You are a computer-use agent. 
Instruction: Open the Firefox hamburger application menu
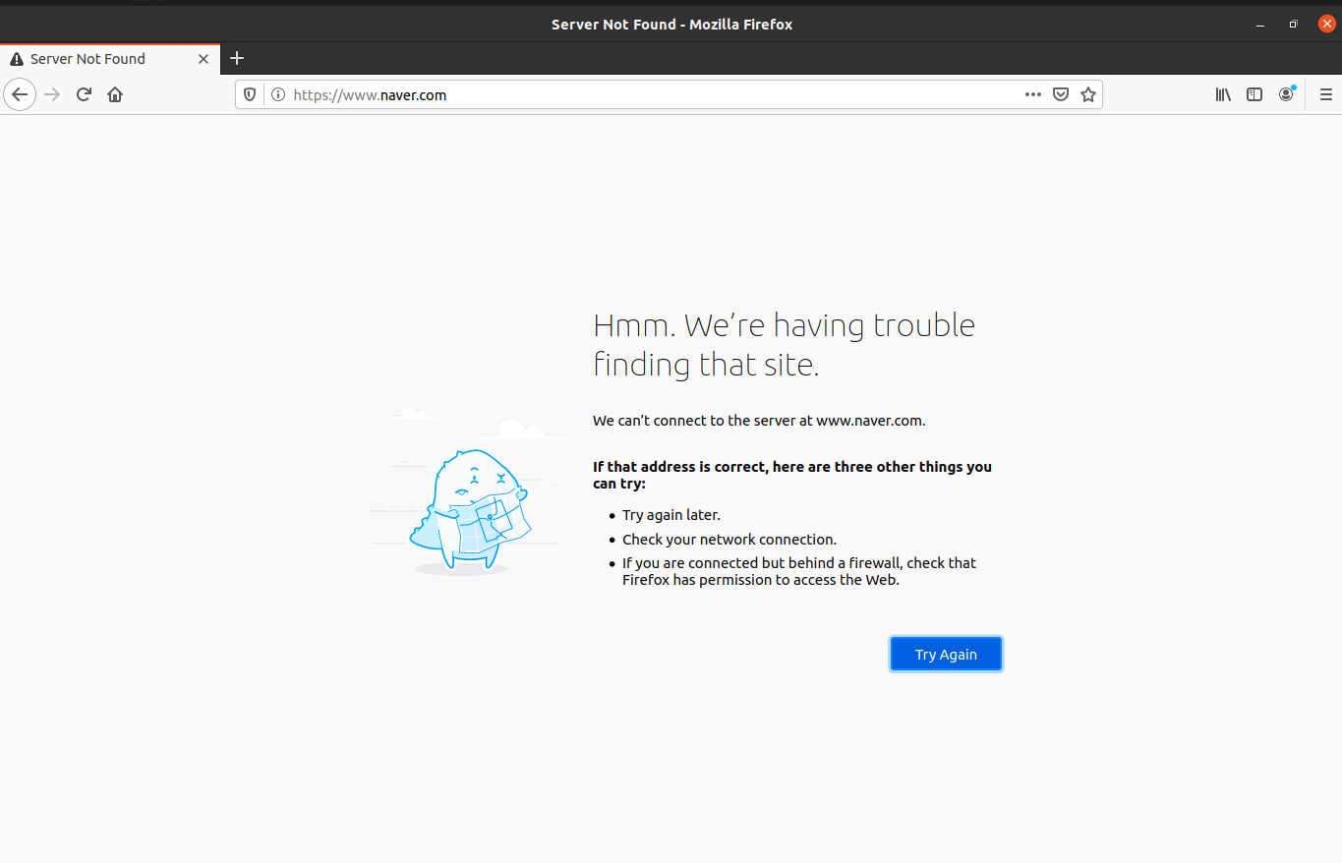coord(1325,94)
